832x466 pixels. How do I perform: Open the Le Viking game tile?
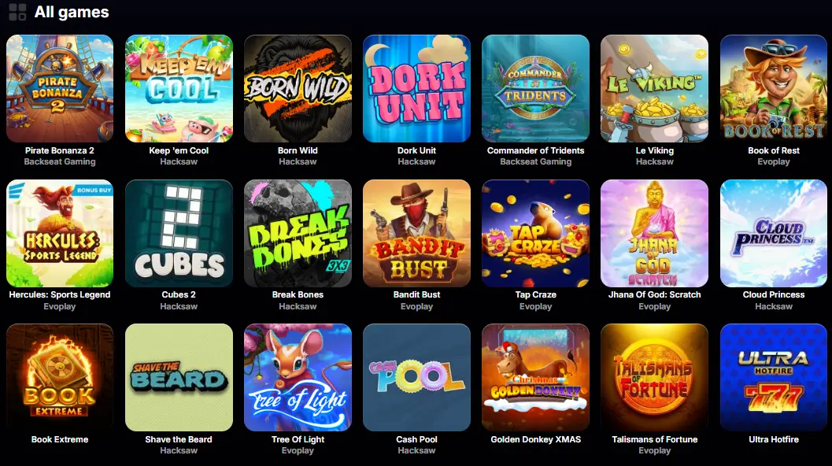pos(654,89)
